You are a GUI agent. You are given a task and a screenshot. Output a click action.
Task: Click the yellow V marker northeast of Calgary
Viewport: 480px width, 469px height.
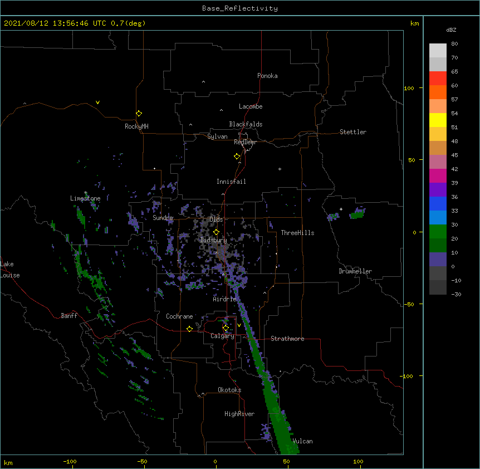[x=239, y=325]
